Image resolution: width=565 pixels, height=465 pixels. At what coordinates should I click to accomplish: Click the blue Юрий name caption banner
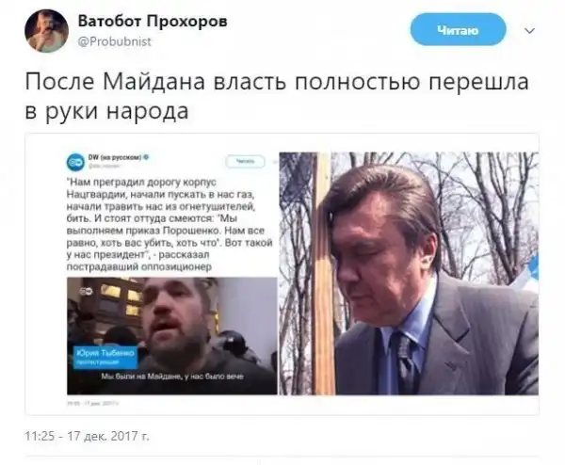coord(105,357)
